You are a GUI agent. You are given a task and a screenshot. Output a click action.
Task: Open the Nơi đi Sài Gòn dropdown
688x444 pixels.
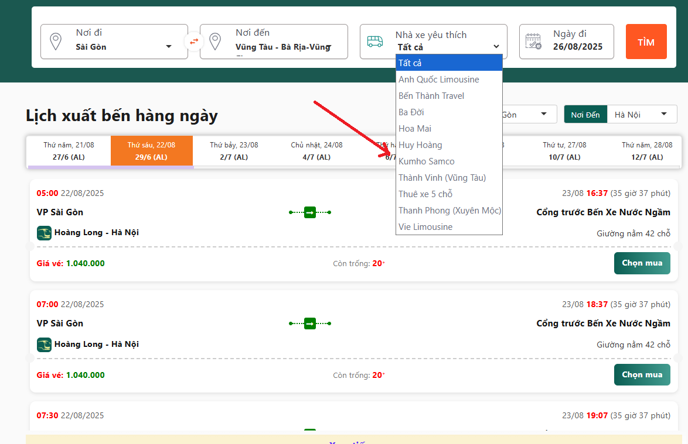coord(114,42)
